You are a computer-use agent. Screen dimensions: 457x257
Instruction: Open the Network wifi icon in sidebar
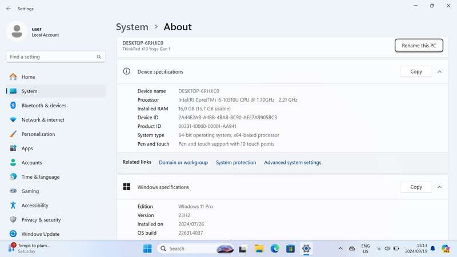[x=13, y=120]
